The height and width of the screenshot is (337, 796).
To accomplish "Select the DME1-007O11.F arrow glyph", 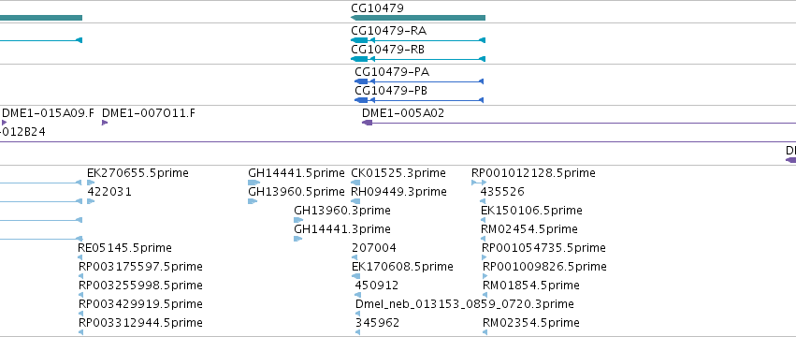I will 105,123.
